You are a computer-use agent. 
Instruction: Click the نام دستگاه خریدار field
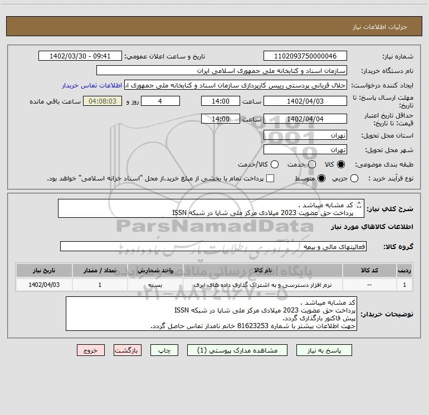point(222,71)
